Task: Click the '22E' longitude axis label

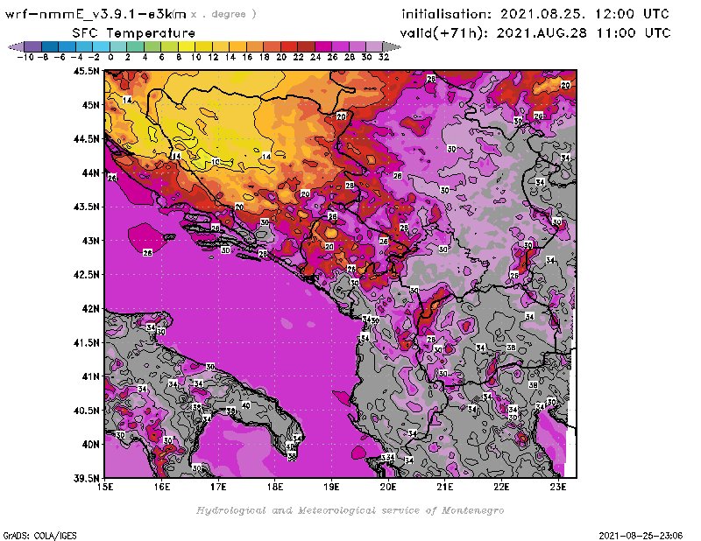Action: tap(501, 487)
